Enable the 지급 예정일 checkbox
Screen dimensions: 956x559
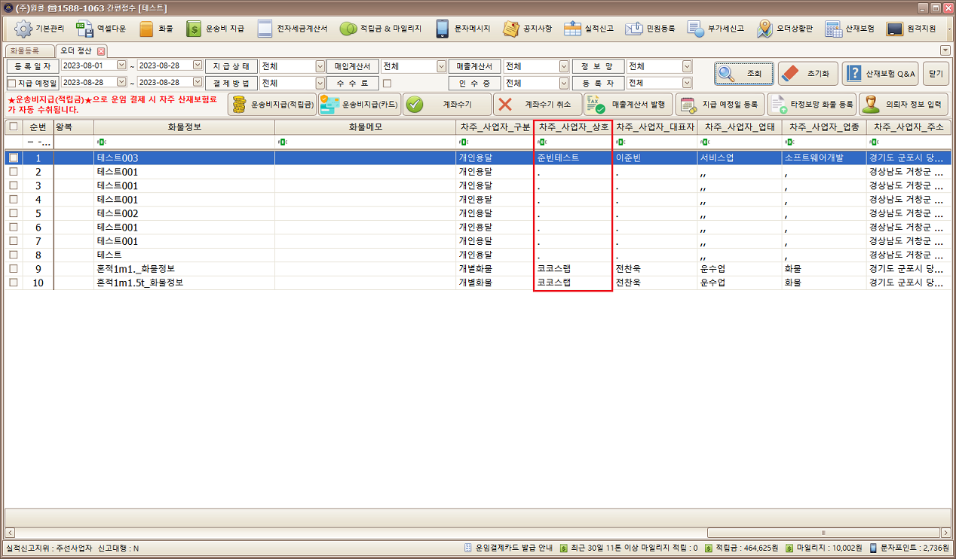[x=11, y=83]
